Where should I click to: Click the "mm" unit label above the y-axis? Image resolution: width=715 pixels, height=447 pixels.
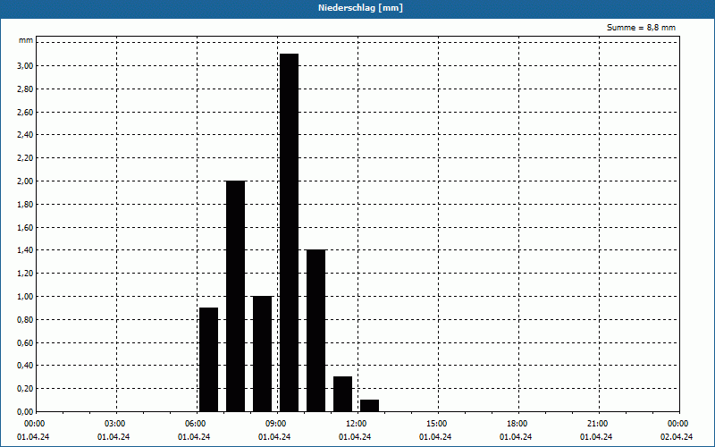pyautogui.click(x=26, y=40)
